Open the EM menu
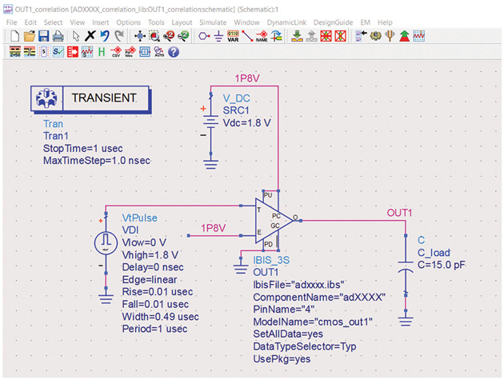Screen dimensions: 504x380 pos(365,22)
